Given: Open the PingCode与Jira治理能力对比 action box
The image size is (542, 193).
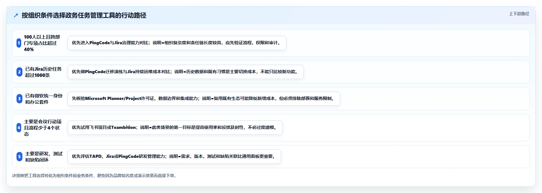Looking at the screenshot, I should click(x=177, y=43).
